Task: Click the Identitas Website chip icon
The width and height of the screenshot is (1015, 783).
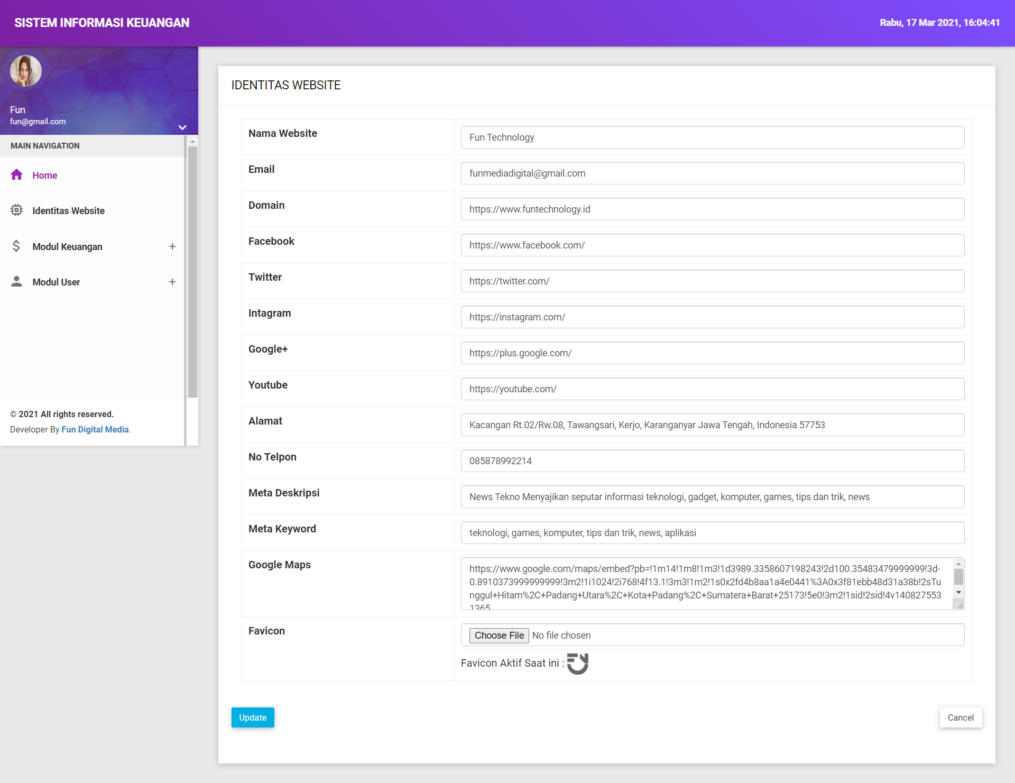Action: tap(16, 210)
